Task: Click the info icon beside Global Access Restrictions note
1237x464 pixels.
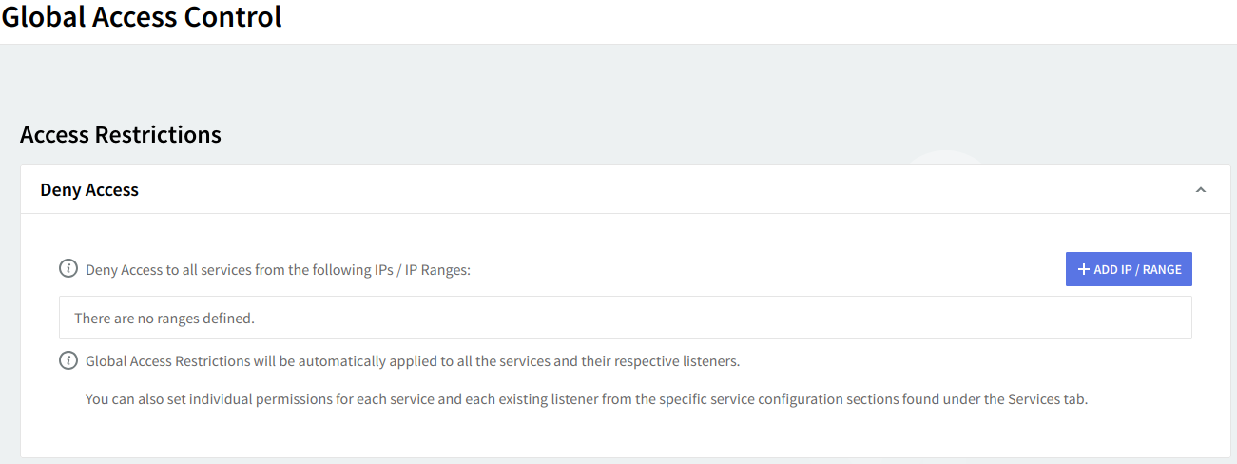Action: pyautogui.click(x=68, y=360)
